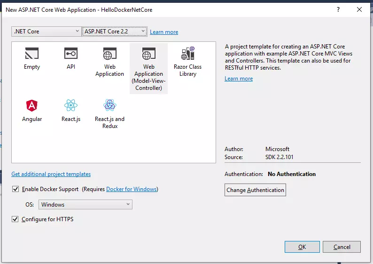Pick the React.js template icon
The width and height of the screenshot is (373, 264).
click(71, 105)
